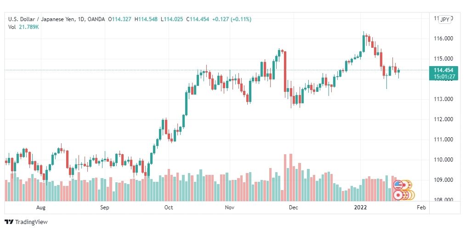Click the Vol 21.789K indicator label
465x230 pixels.
pos(24,27)
